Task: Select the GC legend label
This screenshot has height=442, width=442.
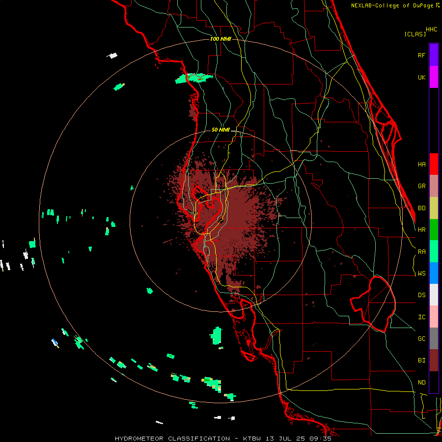Action: point(421,339)
